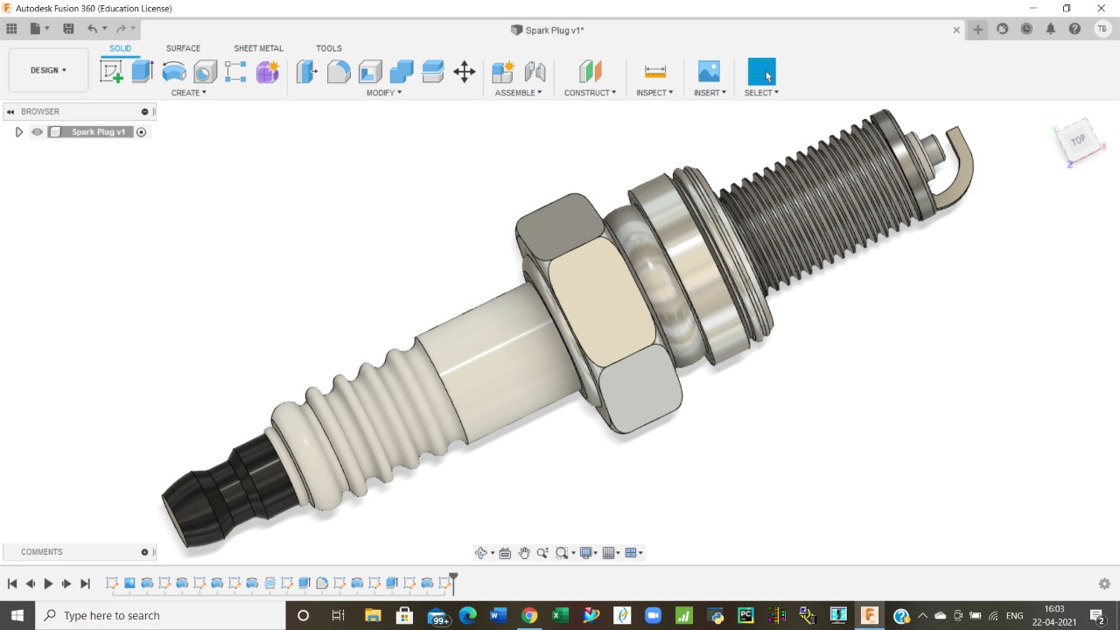Select the Spark Plug v1 browser item
Screen dimensions: 1120x630
coord(98,132)
